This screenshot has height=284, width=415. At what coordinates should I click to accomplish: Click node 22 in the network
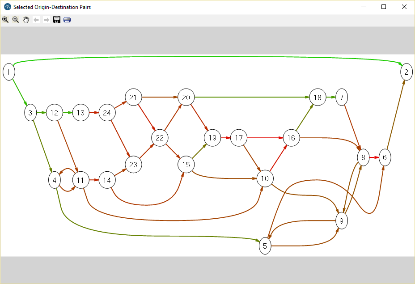point(160,138)
